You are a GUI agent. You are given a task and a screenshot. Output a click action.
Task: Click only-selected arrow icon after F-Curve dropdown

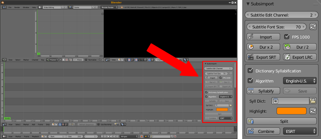(x=60, y=60)
